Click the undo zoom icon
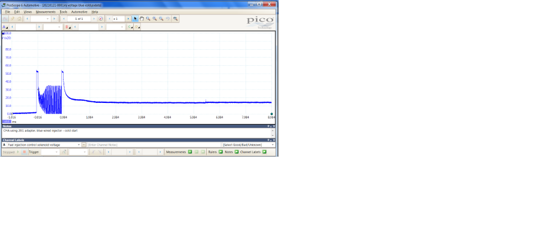The width and height of the screenshot is (553, 228). click(168, 18)
